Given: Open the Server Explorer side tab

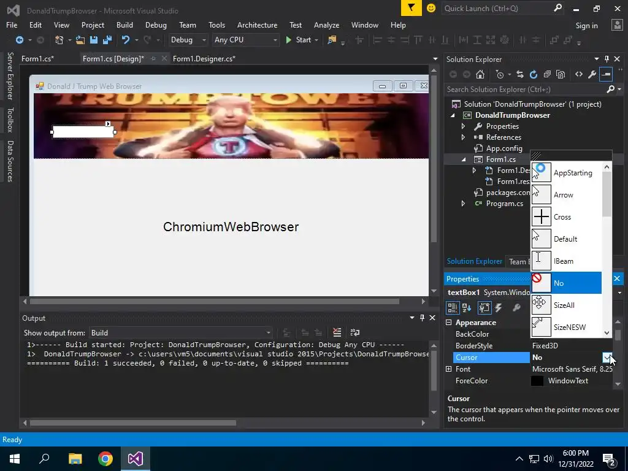Looking at the screenshot, I should [10, 75].
